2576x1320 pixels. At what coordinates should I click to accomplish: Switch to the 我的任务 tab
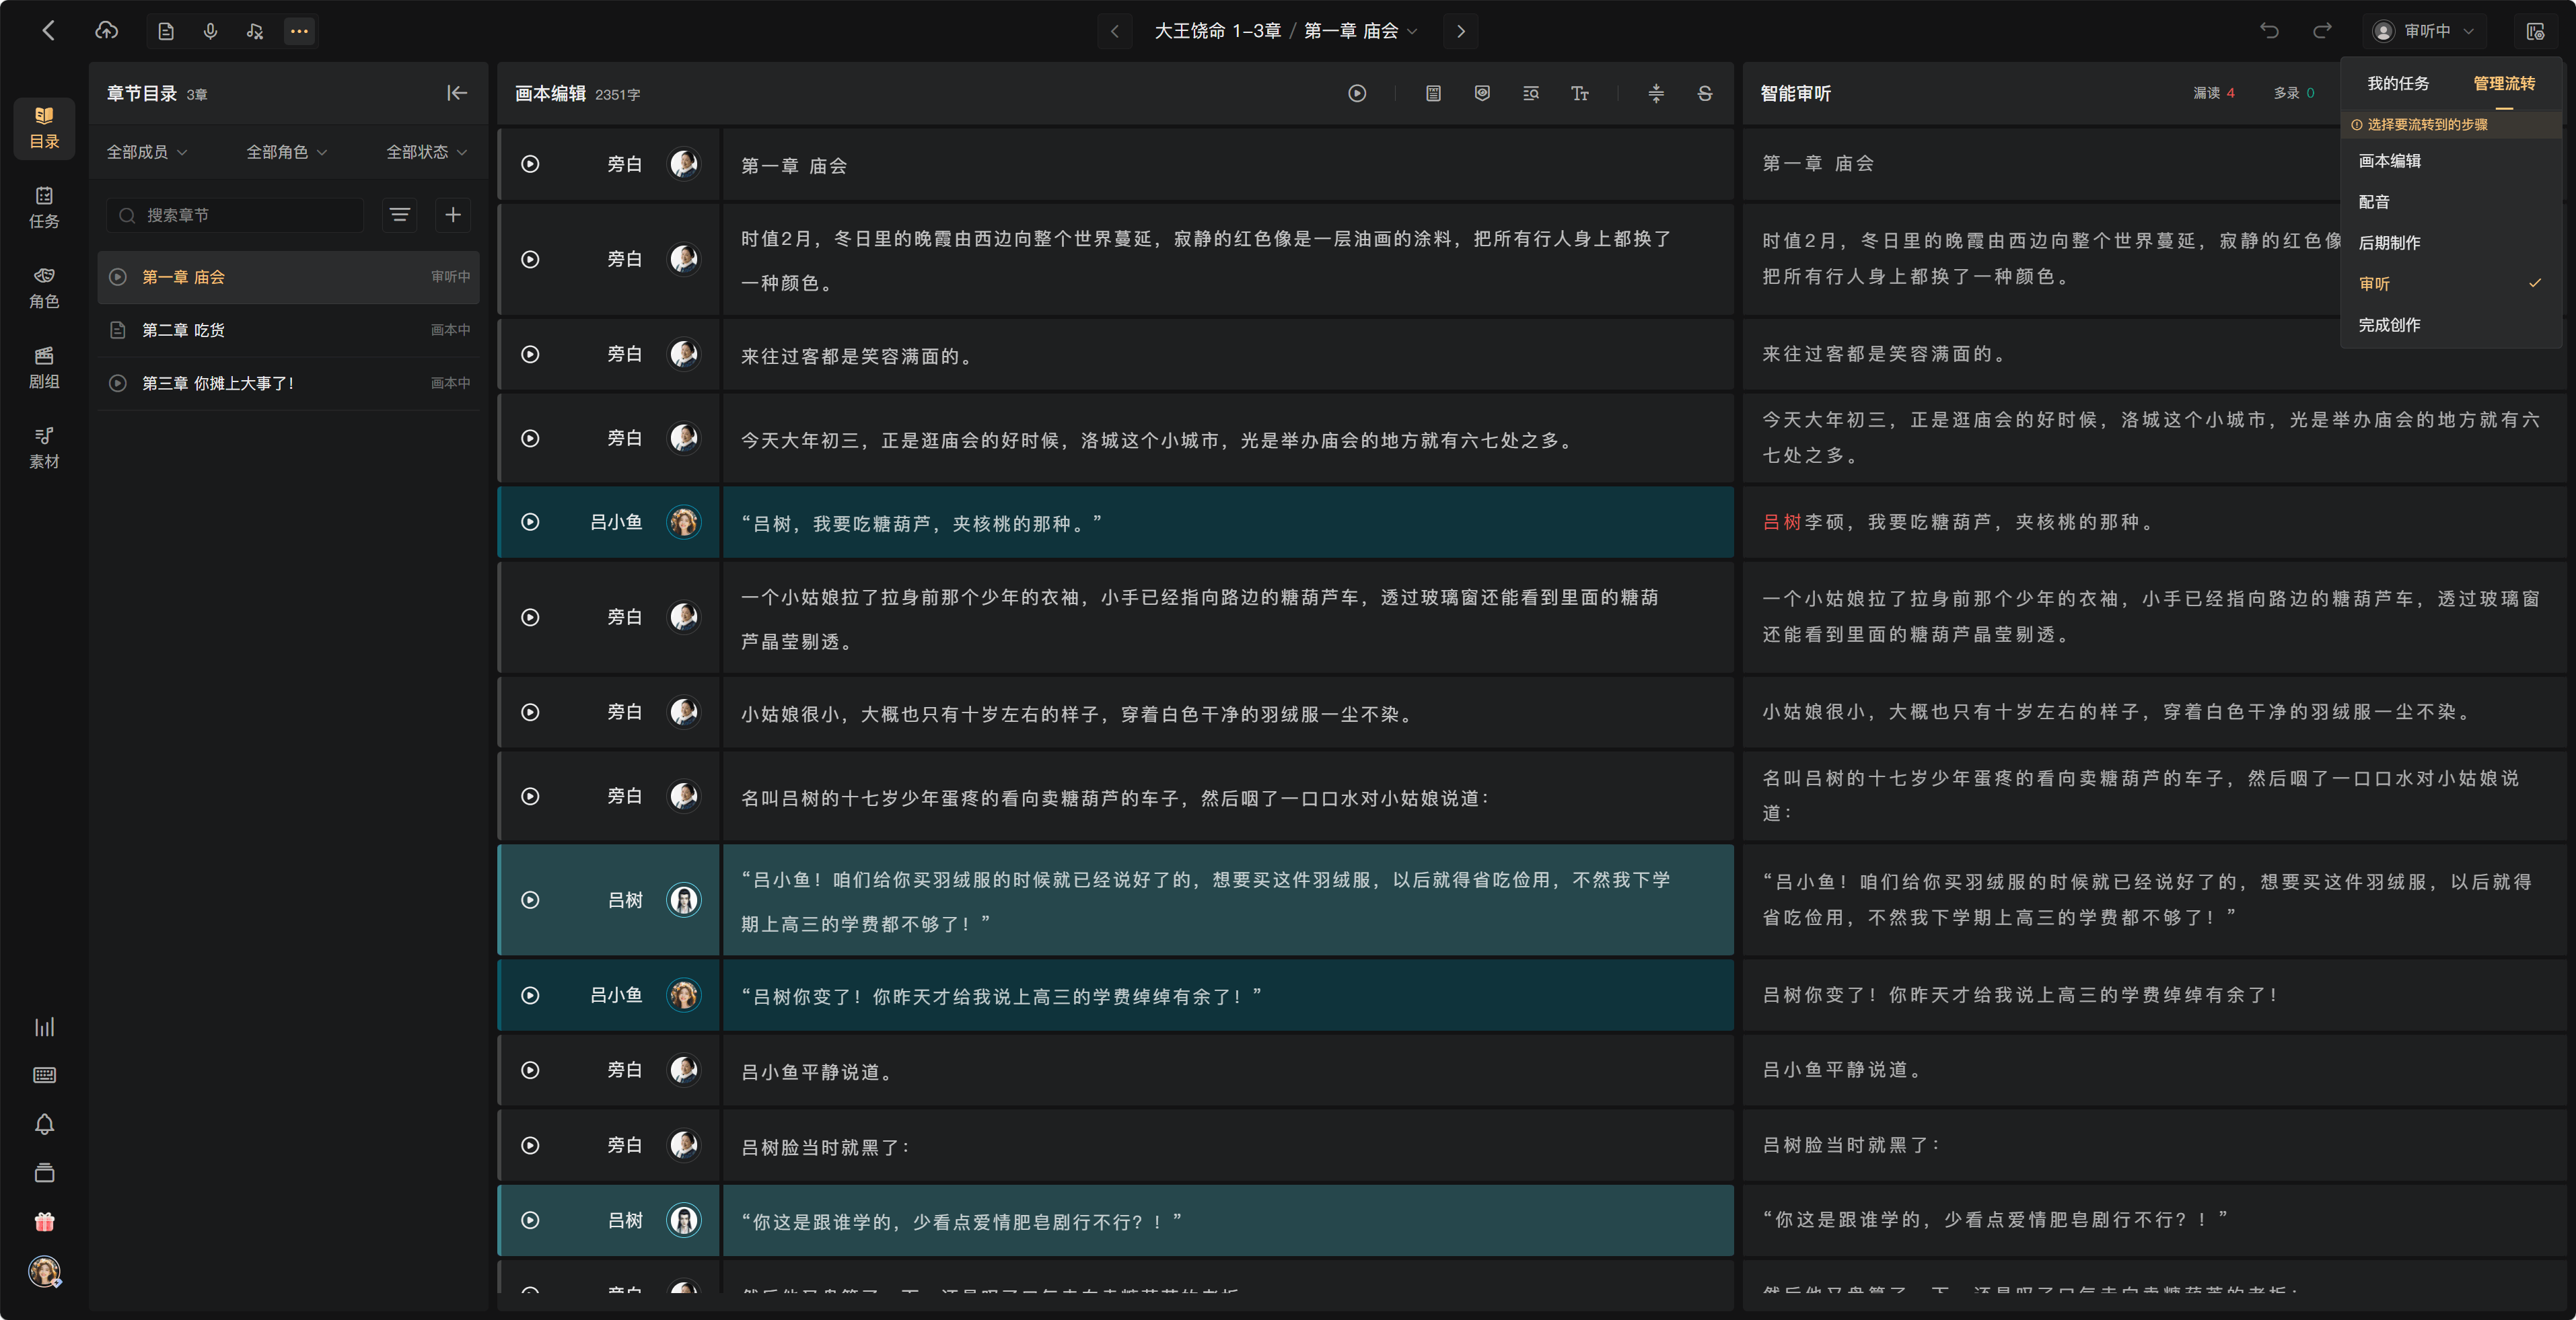pos(2397,84)
